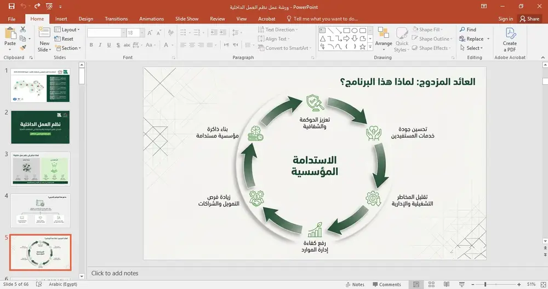This screenshot has height=289, width=548.
Task: Toggle Center paragraph alignment
Action: coord(192,45)
